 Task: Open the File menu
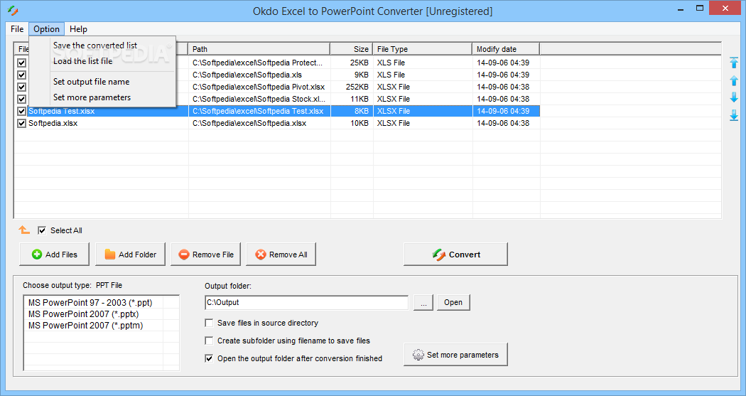point(17,29)
